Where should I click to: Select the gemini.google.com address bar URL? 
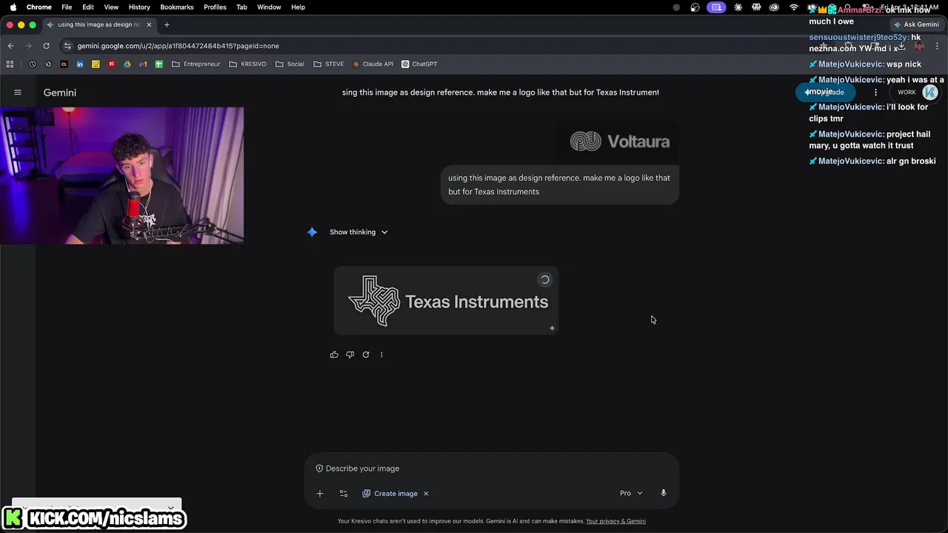[178, 46]
